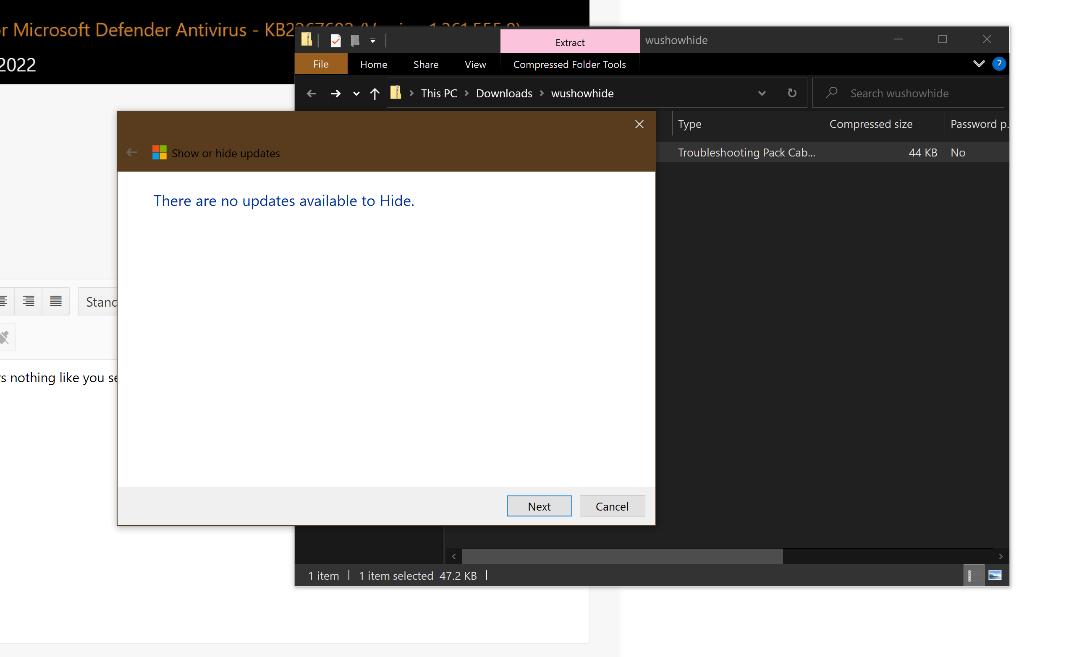The width and height of the screenshot is (1087, 657).
Task: Go forward with the forward arrow
Action: click(x=336, y=94)
